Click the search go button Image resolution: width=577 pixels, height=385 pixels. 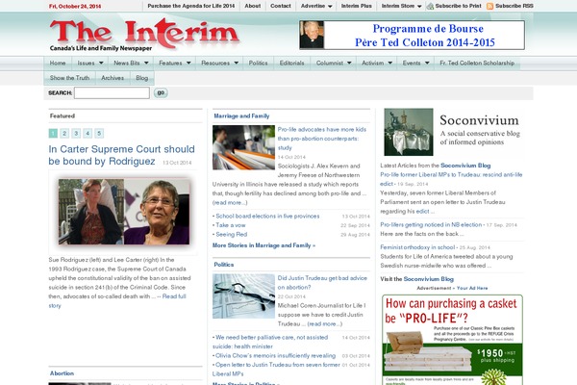(161, 92)
